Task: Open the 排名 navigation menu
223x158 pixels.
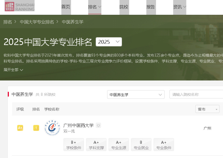Action: coord(95,7)
